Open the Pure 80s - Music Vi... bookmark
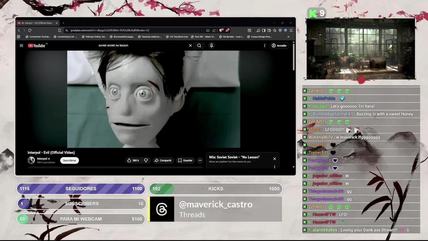 pyautogui.click(x=203, y=37)
